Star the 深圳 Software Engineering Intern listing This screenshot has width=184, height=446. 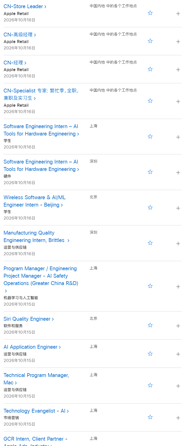tap(150, 172)
